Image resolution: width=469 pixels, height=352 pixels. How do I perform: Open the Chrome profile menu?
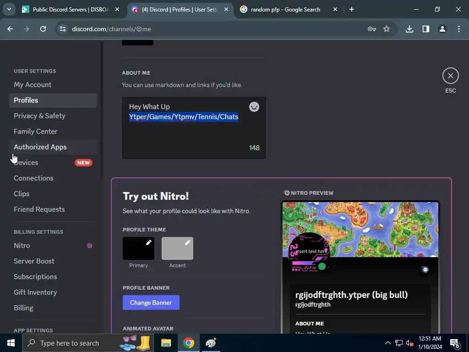click(442, 29)
